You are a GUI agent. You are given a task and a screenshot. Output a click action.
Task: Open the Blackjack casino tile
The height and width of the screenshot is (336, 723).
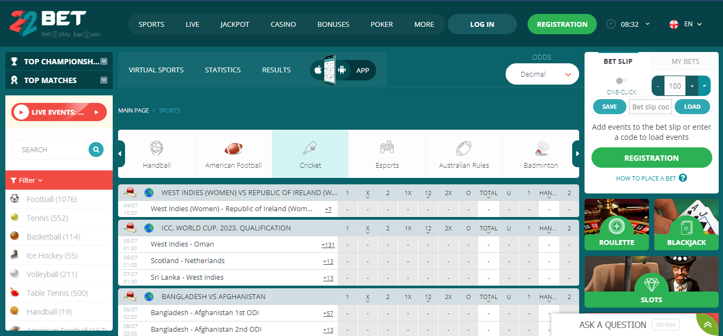click(687, 225)
